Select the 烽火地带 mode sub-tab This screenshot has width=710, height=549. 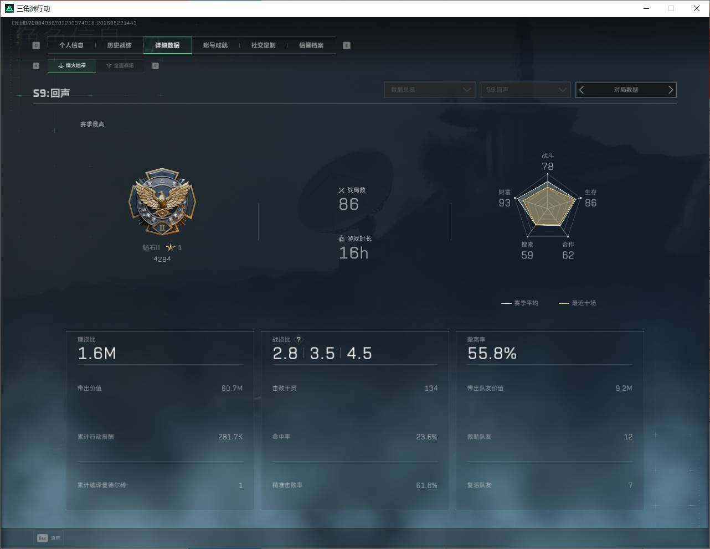(x=72, y=65)
